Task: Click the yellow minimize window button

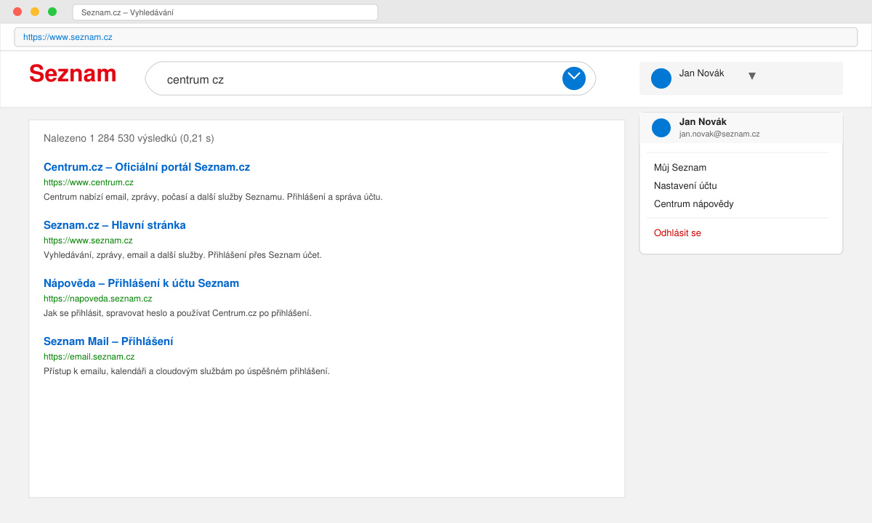Action: click(35, 12)
